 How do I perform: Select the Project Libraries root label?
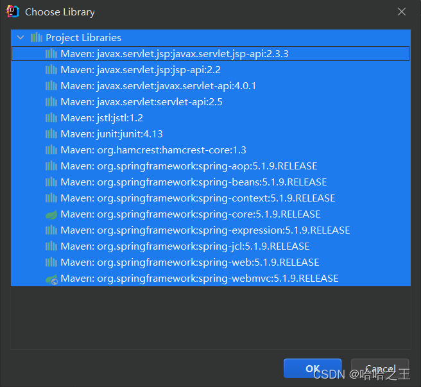coord(83,38)
